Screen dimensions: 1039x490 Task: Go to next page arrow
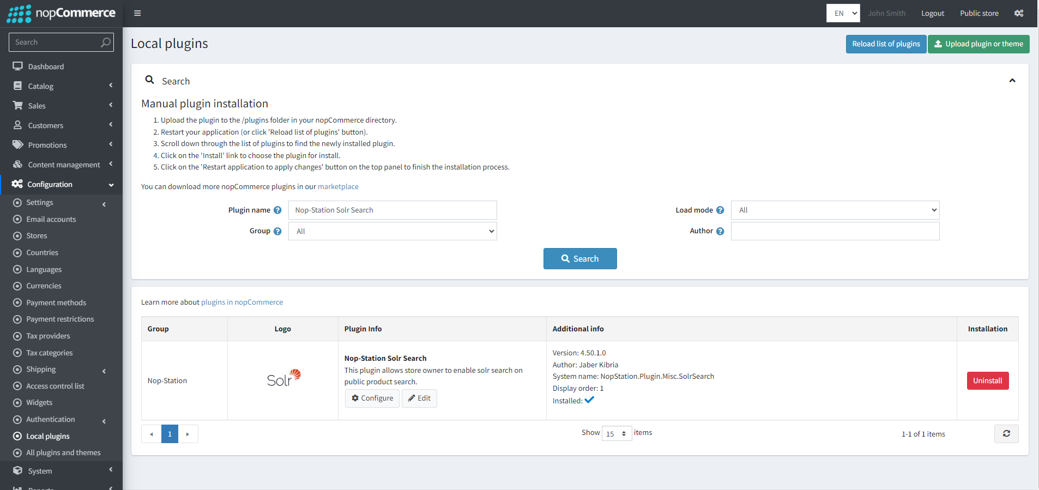coord(188,434)
